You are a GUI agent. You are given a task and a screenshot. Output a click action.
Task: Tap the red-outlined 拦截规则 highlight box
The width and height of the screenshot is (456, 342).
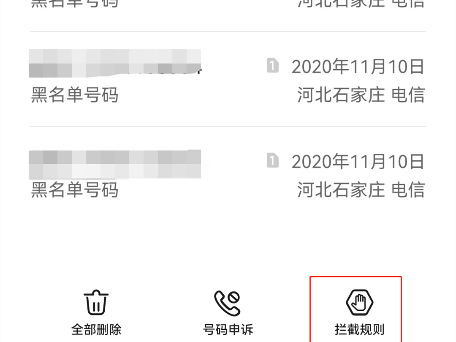pos(356,309)
